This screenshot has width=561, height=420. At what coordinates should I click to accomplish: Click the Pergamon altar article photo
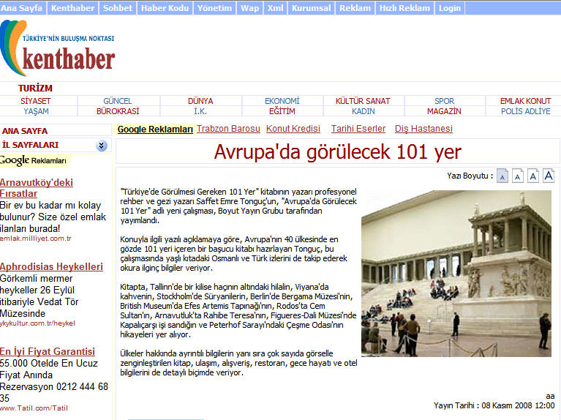456,274
